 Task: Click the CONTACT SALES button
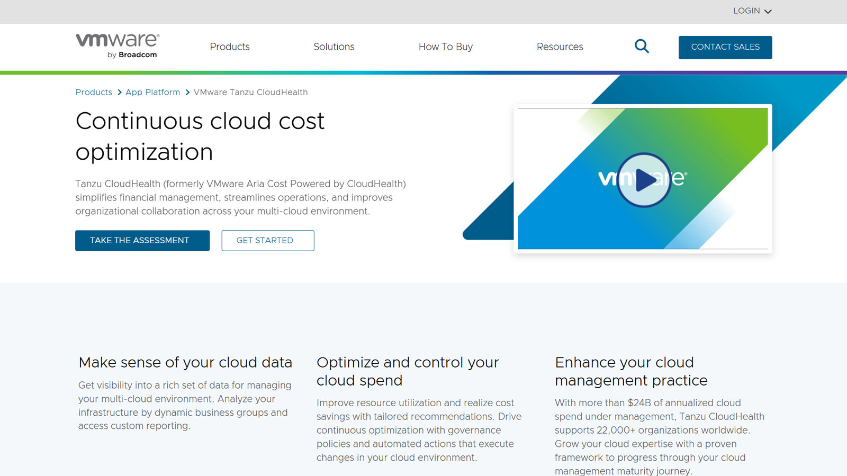[x=725, y=47]
